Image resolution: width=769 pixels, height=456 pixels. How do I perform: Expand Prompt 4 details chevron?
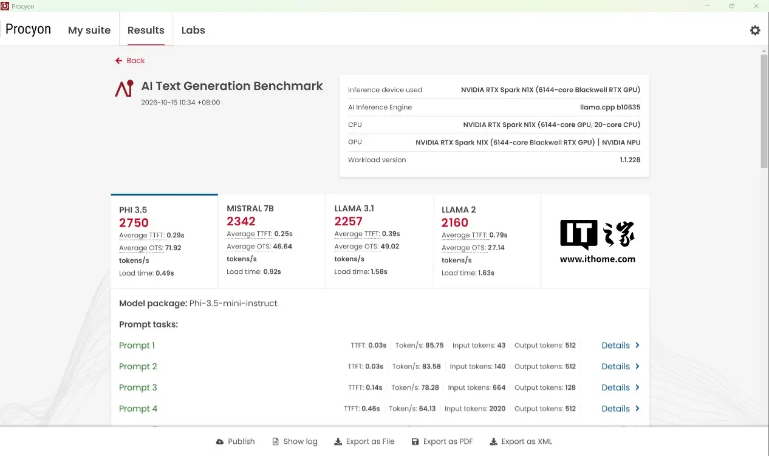637,409
